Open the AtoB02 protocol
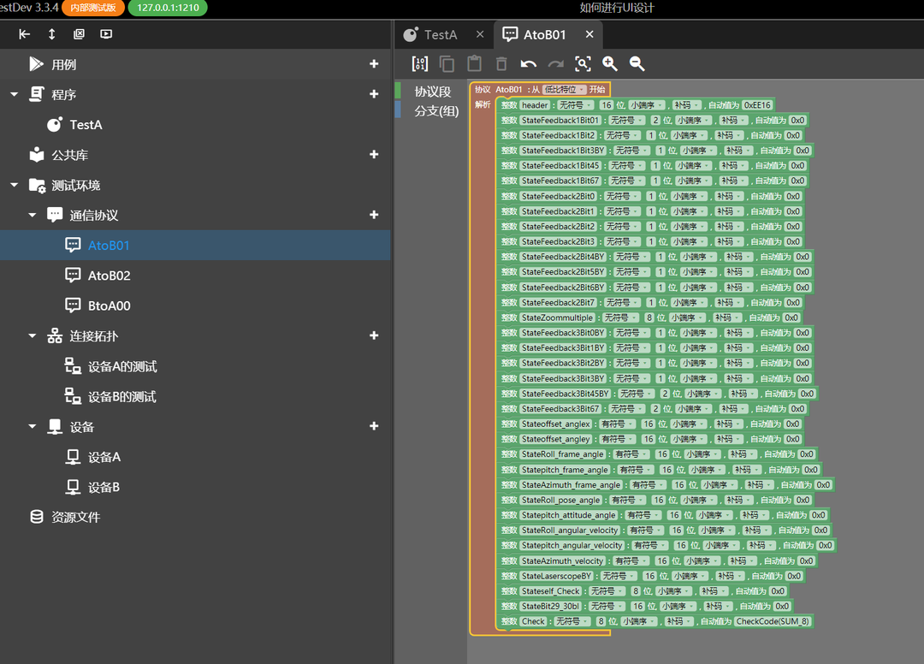The height and width of the screenshot is (664, 924). pyautogui.click(x=109, y=276)
